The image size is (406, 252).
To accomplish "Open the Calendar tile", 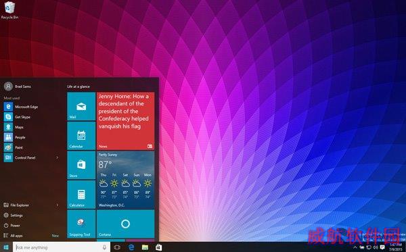I will [x=81, y=136].
